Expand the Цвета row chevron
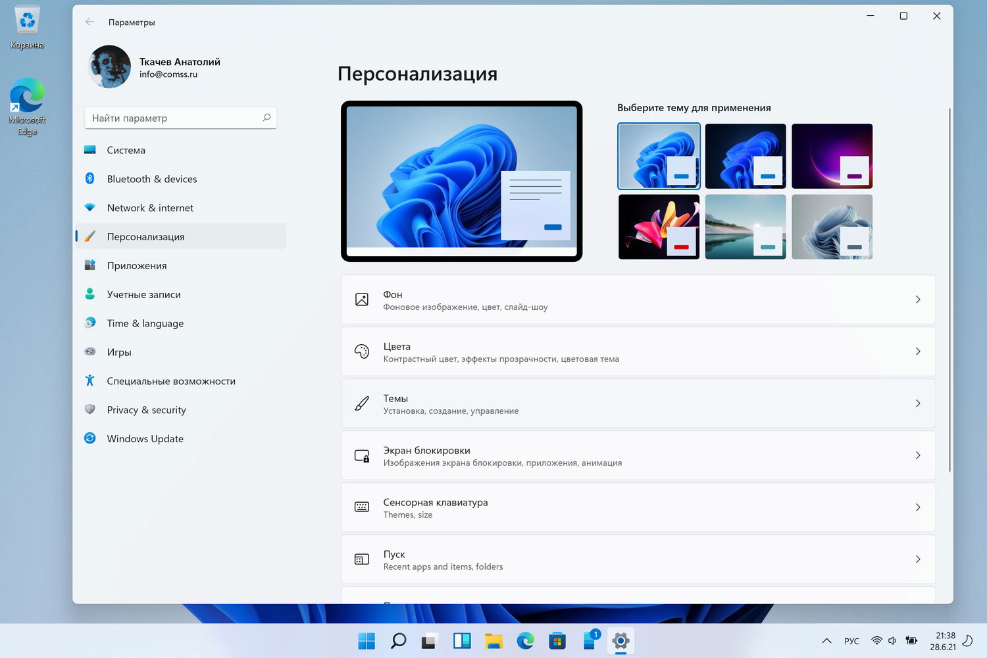 point(918,351)
